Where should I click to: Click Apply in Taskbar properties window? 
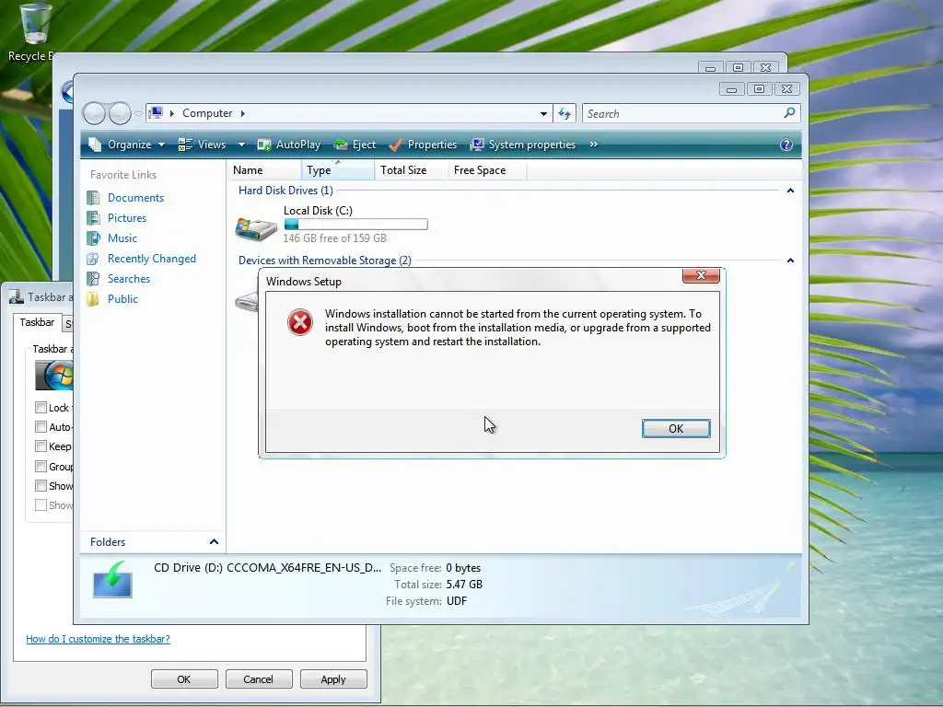[x=333, y=679]
